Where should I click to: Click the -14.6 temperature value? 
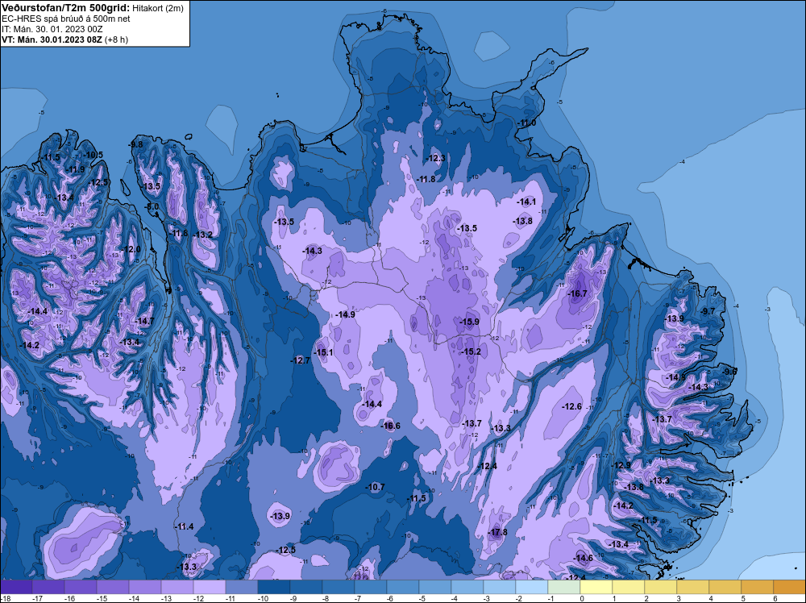583,559
